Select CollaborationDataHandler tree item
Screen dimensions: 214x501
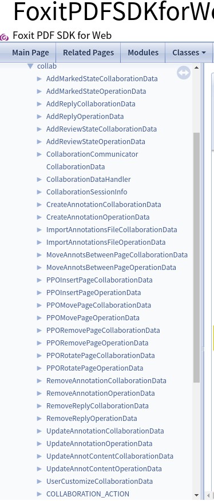point(88,180)
